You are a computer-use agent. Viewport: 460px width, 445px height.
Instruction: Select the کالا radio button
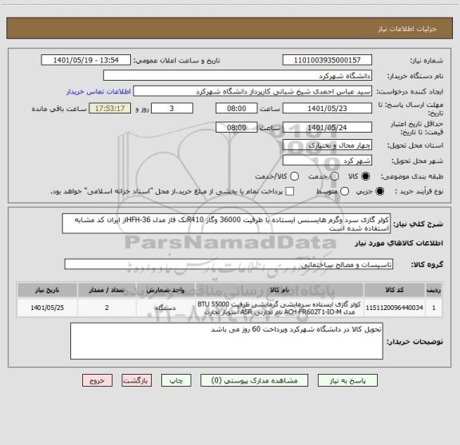(x=366, y=176)
